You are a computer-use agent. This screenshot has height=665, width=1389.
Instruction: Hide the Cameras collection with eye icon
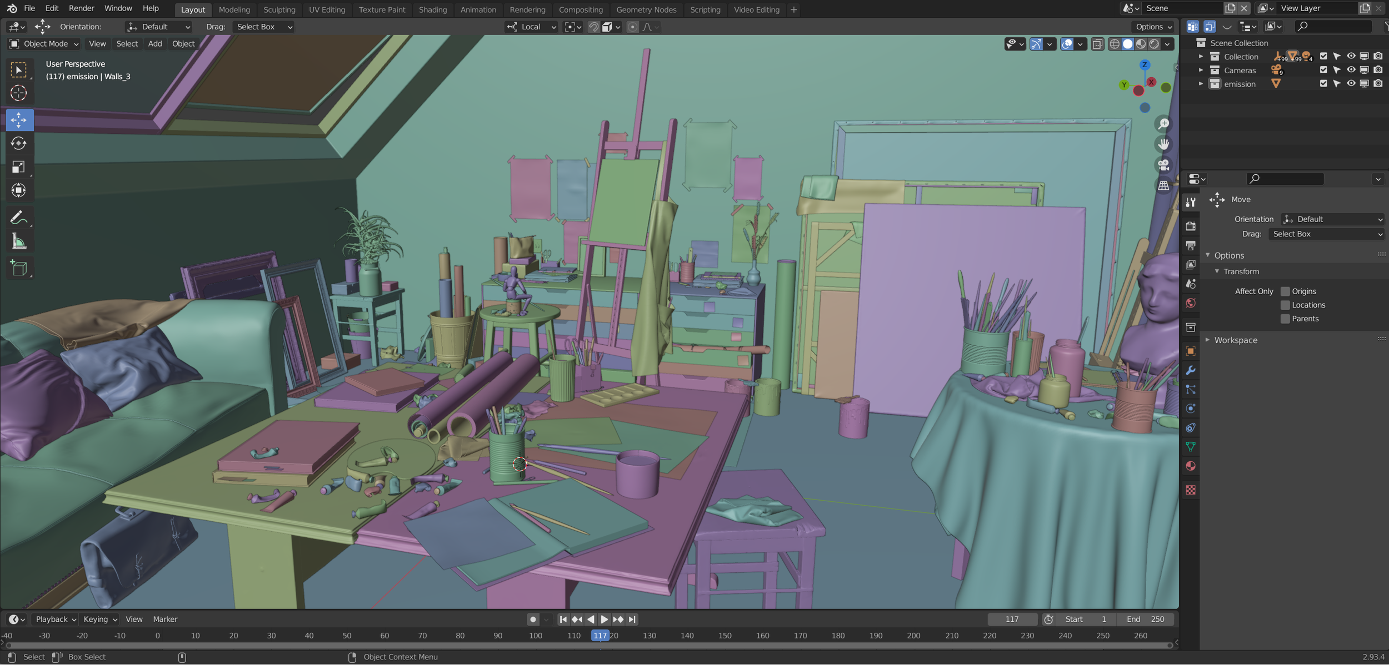1351,70
